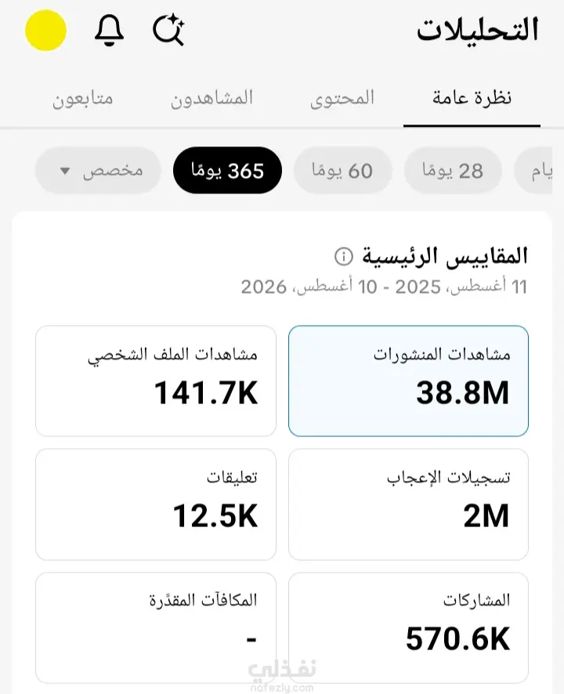Switch to the المشاهدون tab
The width and height of the screenshot is (564, 694).
click(x=212, y=98)
